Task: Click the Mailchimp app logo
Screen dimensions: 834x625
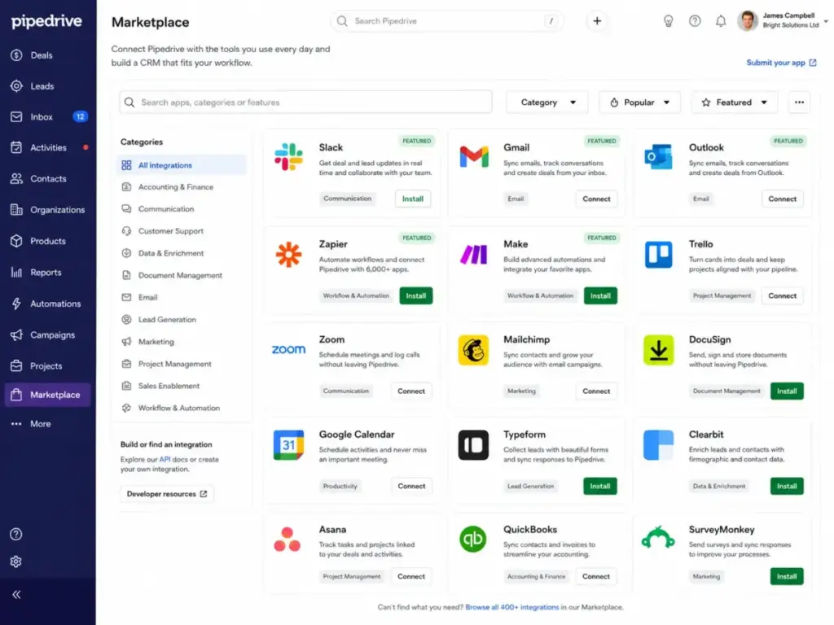Action: click(473, 350)
